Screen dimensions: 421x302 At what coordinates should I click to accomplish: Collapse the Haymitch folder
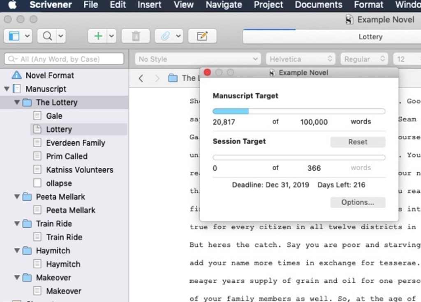coord(17,250)
